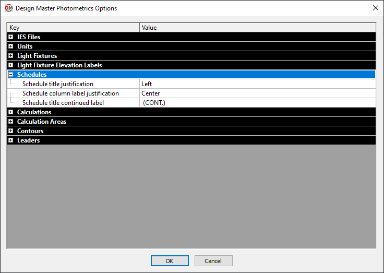Viewport: 384px width, 273px height.
Task: Expand the Calculation Areas category
Action: (11, 122)
